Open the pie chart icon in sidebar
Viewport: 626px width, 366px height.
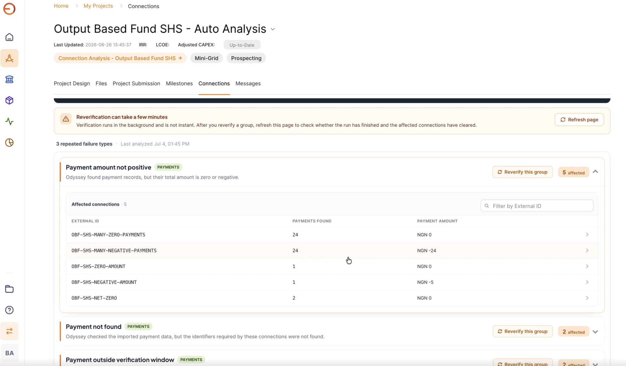click(x=9, y=143)
